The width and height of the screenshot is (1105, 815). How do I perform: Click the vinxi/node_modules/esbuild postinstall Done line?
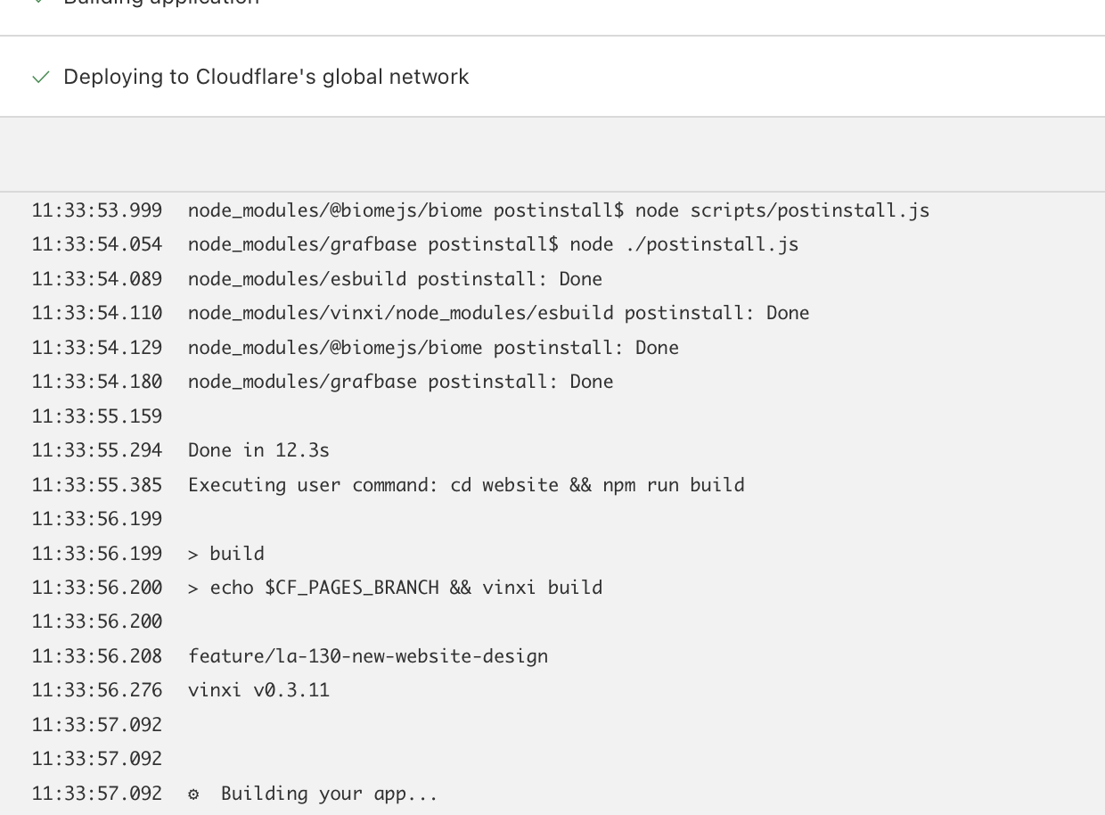(x=498, y=313)
